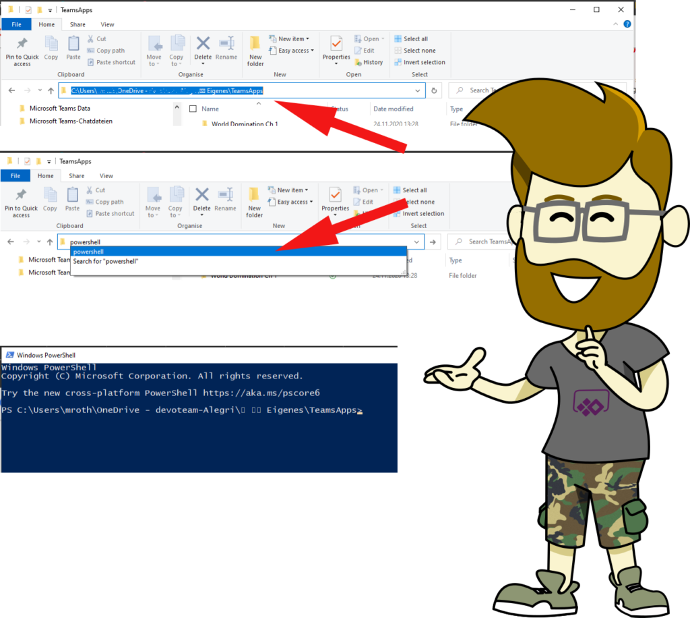Click the Paste icon in top Explorer window
The width and height of the screenshot is (690, 618).
73,48
